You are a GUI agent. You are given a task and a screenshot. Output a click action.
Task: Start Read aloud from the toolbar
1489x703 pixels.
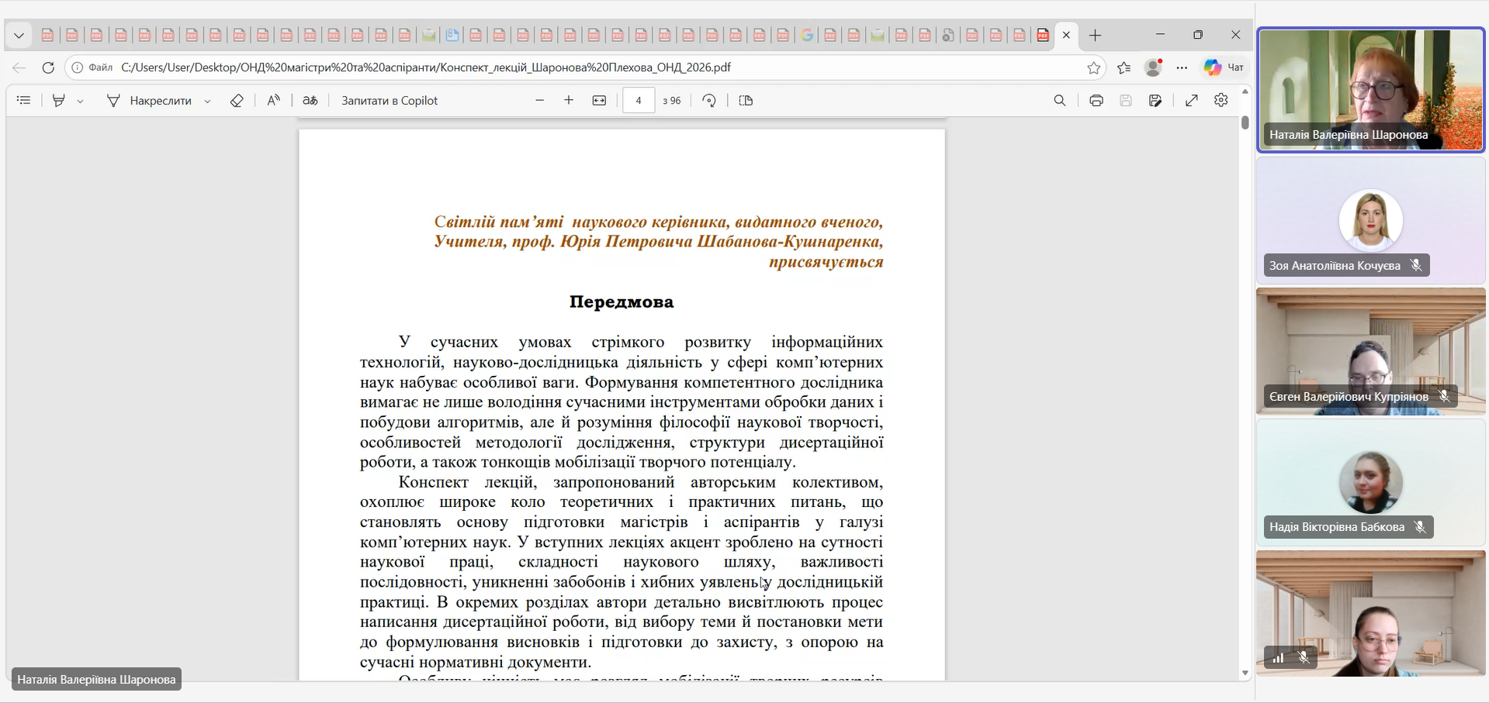(x=273, y=101)
